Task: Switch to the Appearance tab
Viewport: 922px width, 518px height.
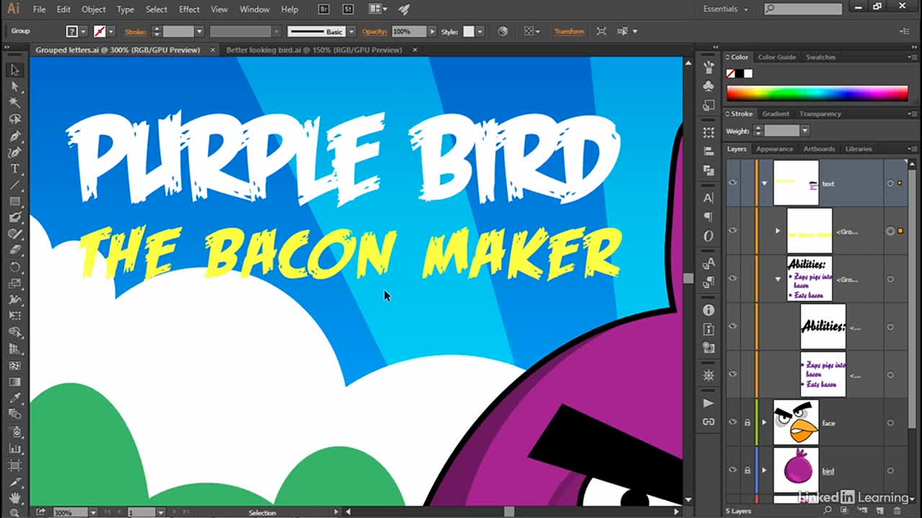Action: click(774, 149)
